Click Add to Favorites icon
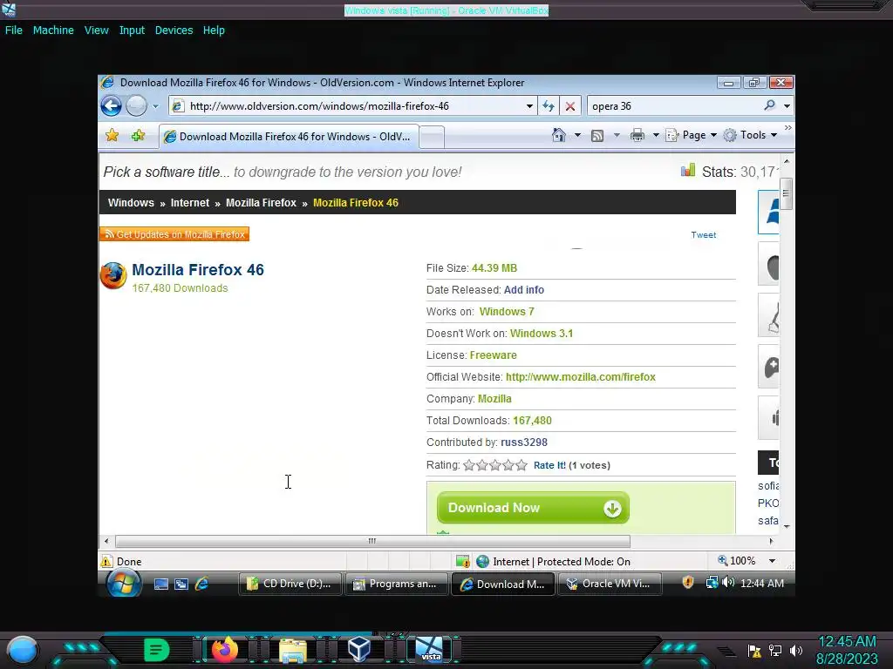Image resolution: width=893 pixels, height=669 pixels. [x=138, y=135]
